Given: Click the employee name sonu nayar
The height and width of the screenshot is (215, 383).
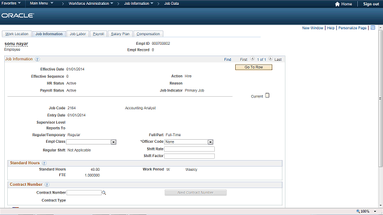Looking at the screenshot, I should (x=16, y=44).
